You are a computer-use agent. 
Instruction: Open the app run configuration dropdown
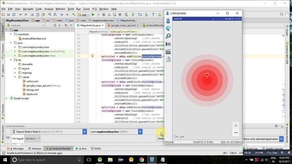84,15
